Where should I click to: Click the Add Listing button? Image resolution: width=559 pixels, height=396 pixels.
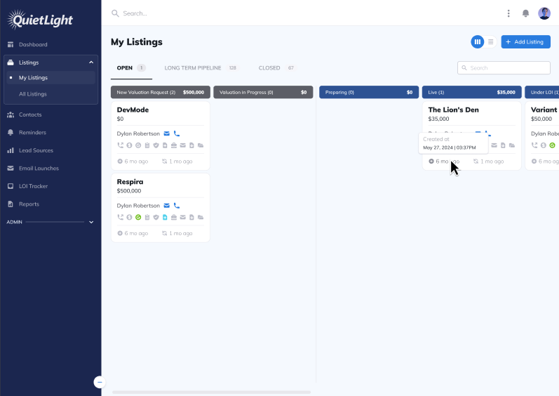point(525,41)
